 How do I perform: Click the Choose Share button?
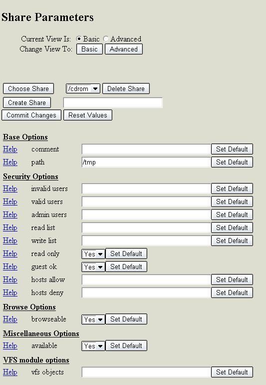[x=28, y=88]
